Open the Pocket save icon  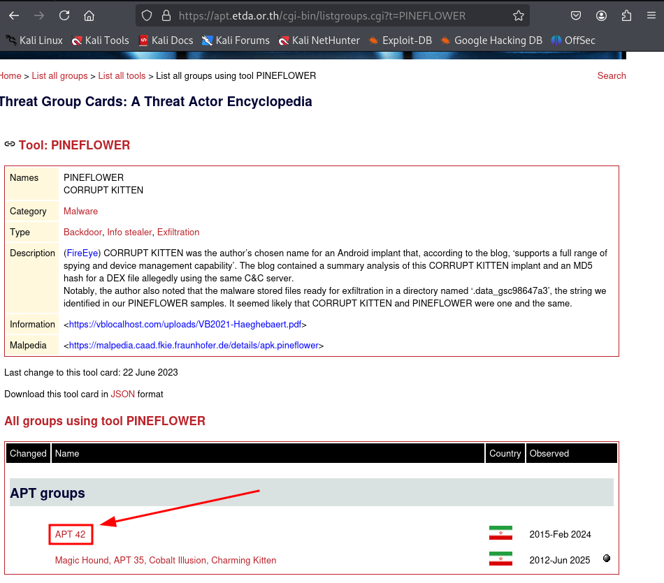576,15
